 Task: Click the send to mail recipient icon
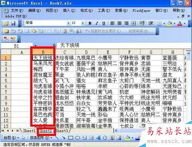pyautogui.click(x=79, y=31)
